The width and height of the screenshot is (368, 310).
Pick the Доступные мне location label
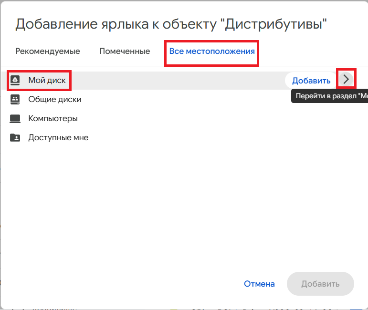pyautogui.click(x=58, y=138)
